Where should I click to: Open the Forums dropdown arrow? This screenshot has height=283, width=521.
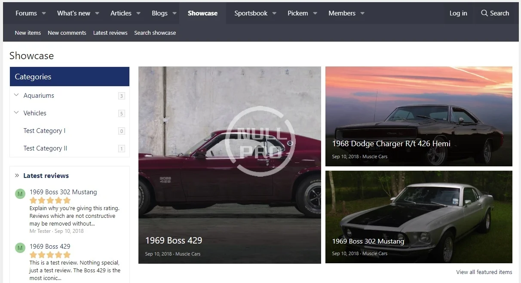click(x=44, y=13)
